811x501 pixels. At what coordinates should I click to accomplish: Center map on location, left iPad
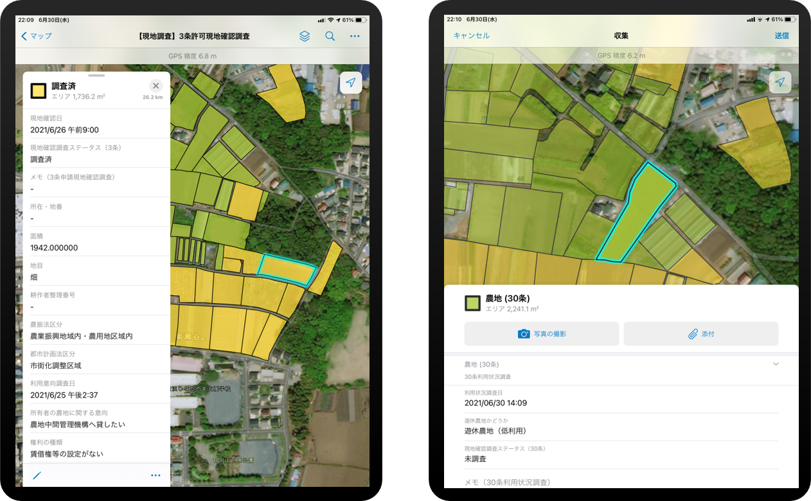351,83
